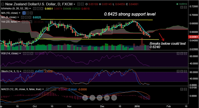This screenshot has width=199, height=108.
Task: Move the main price pane down
Action: coord(182,7)
